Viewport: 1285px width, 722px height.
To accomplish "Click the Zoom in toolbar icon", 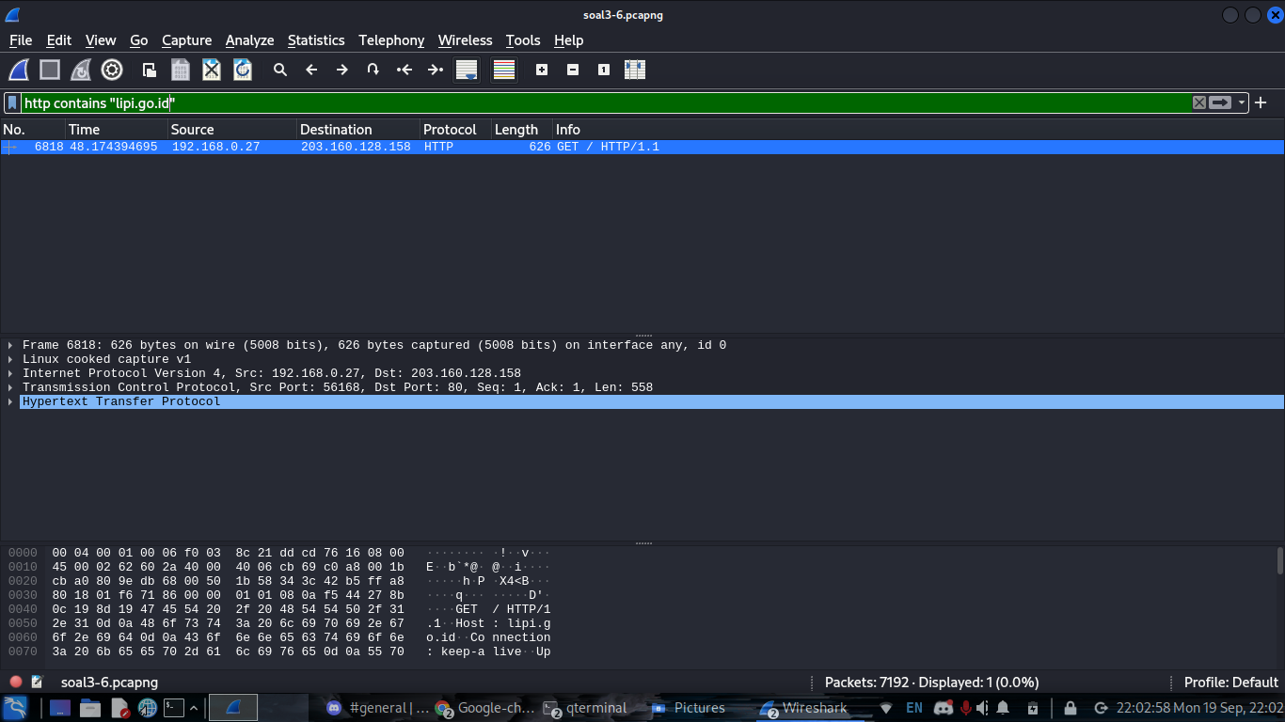I will [x=542, y=70].
